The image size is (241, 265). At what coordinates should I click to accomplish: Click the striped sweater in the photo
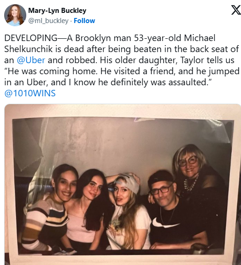pyautogui.click(x=45, y=221)
